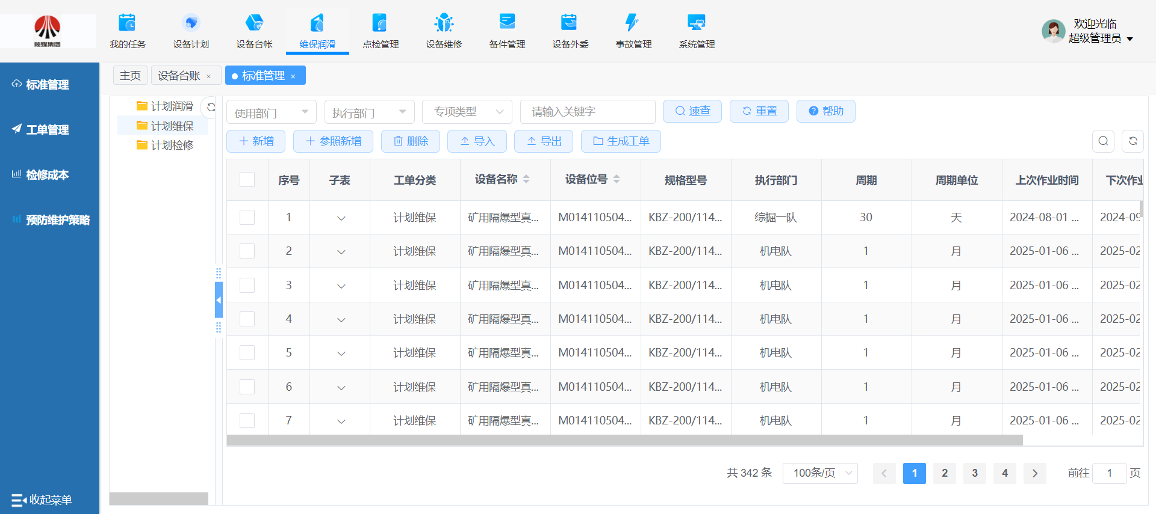Open the 专项类型 dropdown

[467, 112]
